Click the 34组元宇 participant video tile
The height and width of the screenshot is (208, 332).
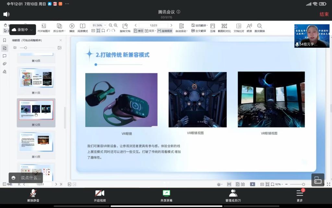(x=312, y=36)
